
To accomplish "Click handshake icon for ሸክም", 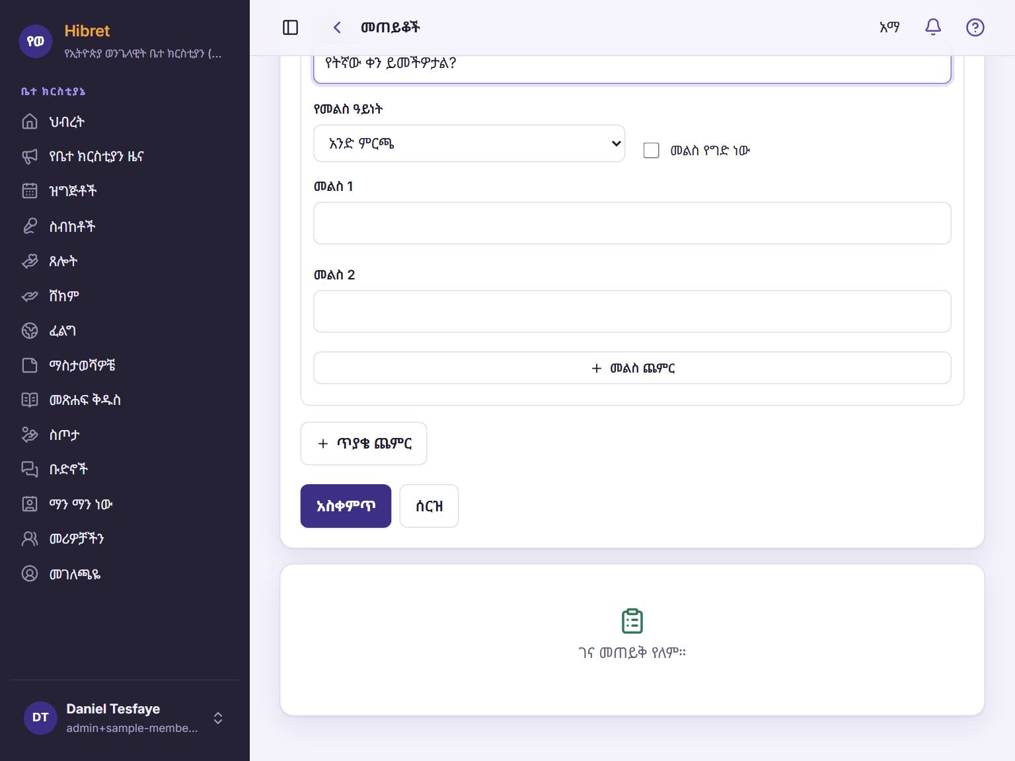I will (30, 295).
